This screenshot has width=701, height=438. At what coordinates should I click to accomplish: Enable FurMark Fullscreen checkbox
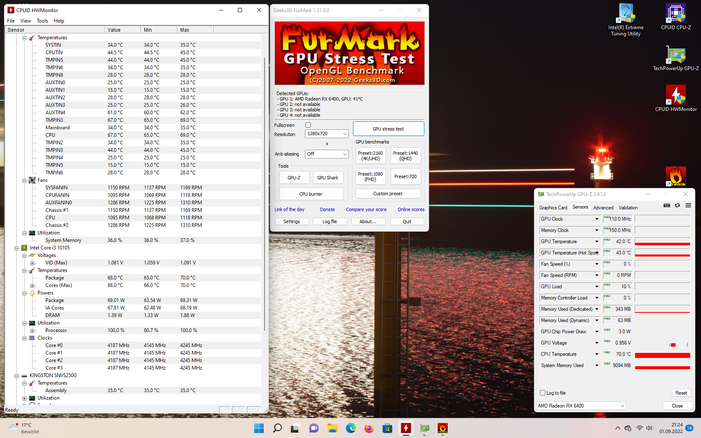(x=308, y=125)
